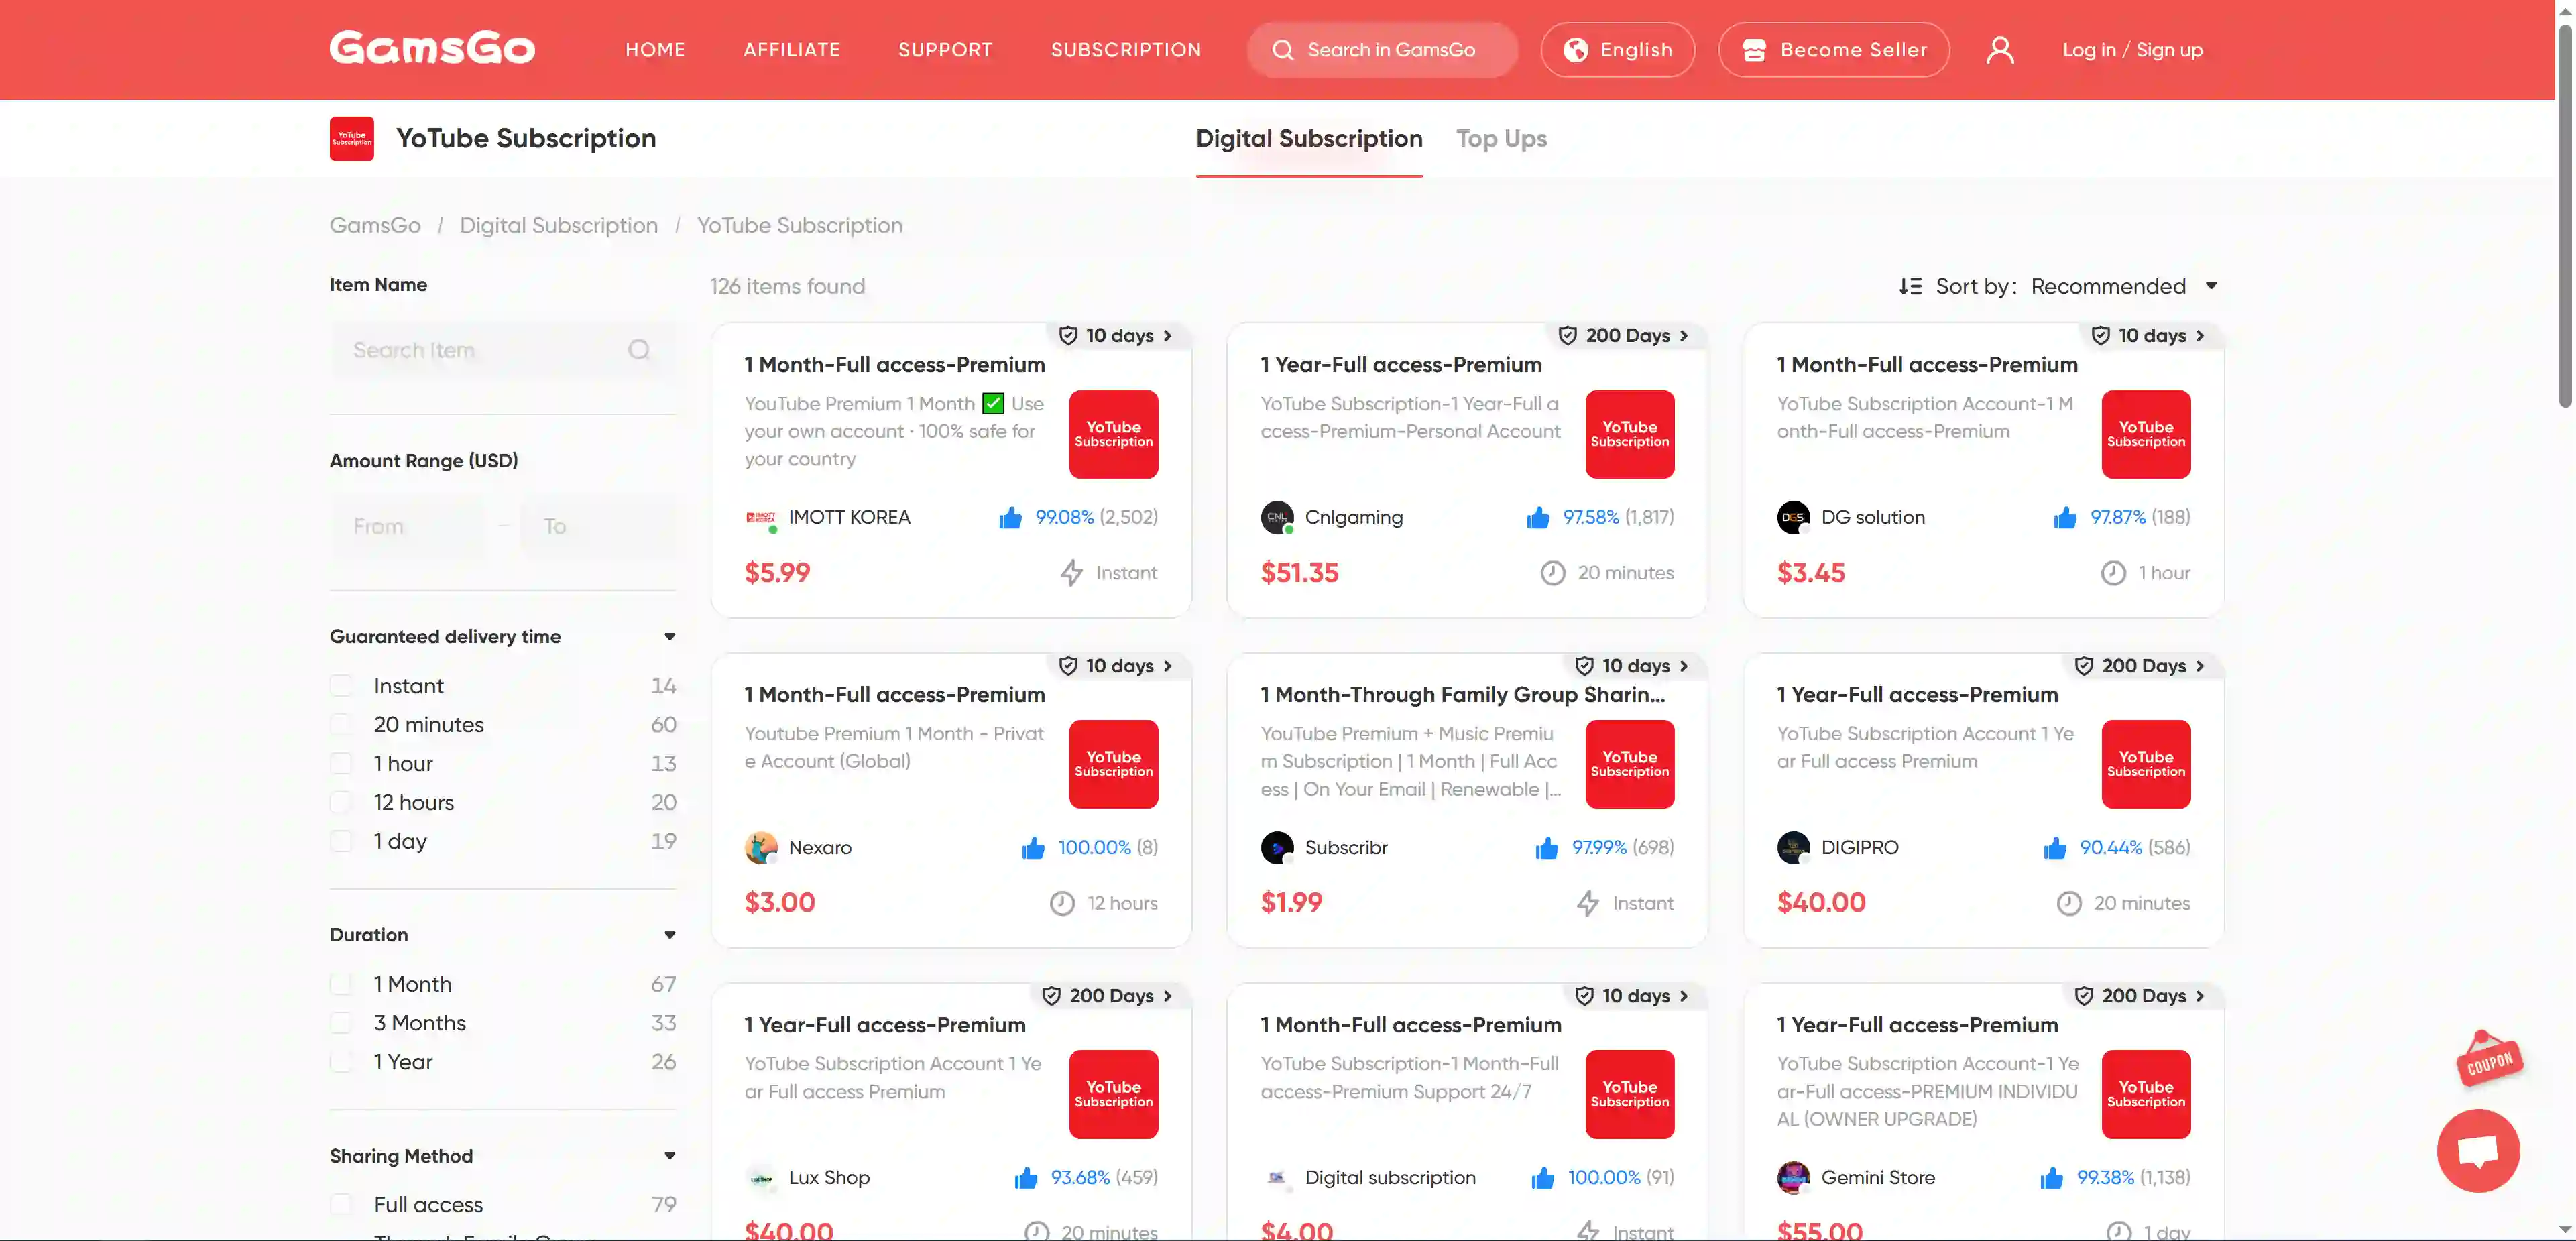Check the Instant delivery time filter
This screenshot has height=1241, width=2576.
pos(342,686)
